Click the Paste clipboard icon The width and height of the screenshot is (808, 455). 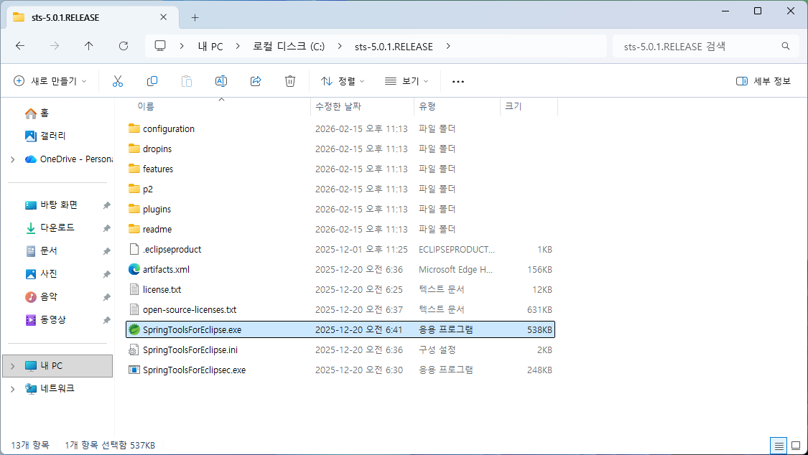point(187,81)
